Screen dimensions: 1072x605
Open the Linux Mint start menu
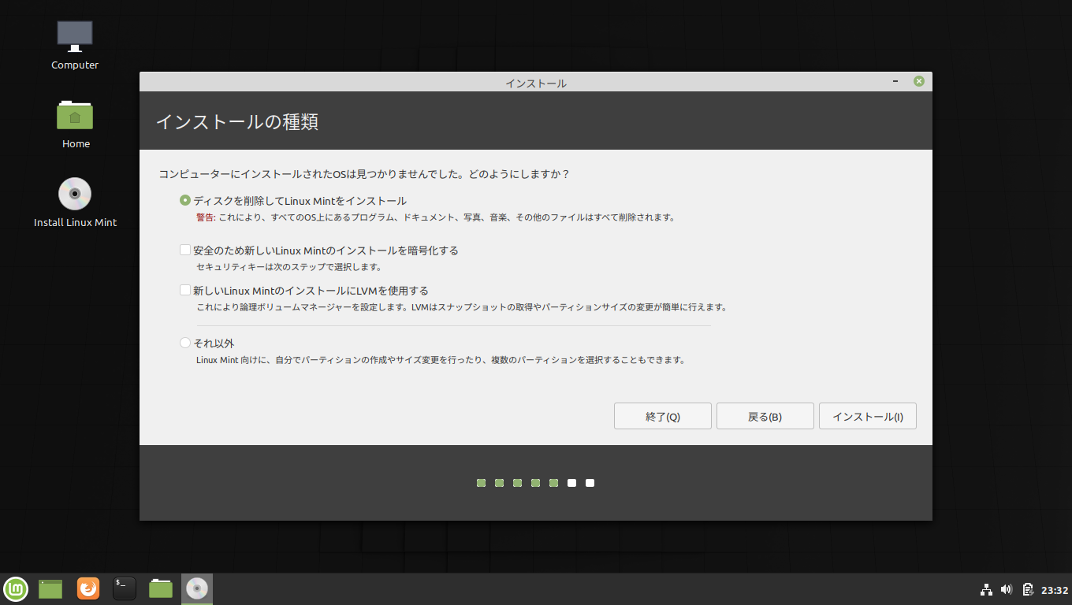[x=16, y=588]
